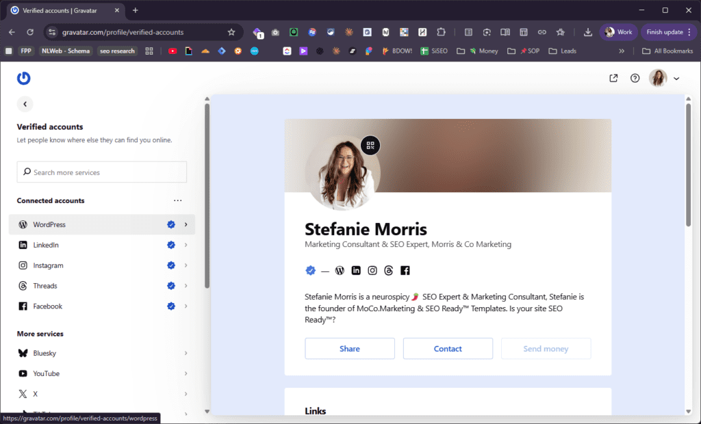701x424 pixels.
Task: Open Connected accounts three-dot menu
Action: pos(178,201)
